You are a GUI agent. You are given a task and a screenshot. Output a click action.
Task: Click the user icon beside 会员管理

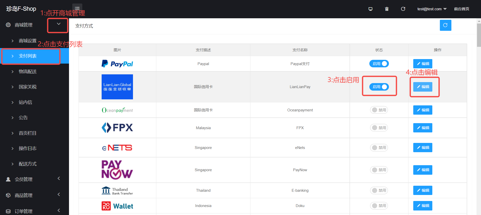click(x=8, y=179)
